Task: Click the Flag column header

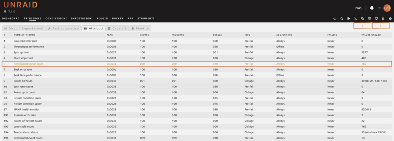Action: coord(110,35)
